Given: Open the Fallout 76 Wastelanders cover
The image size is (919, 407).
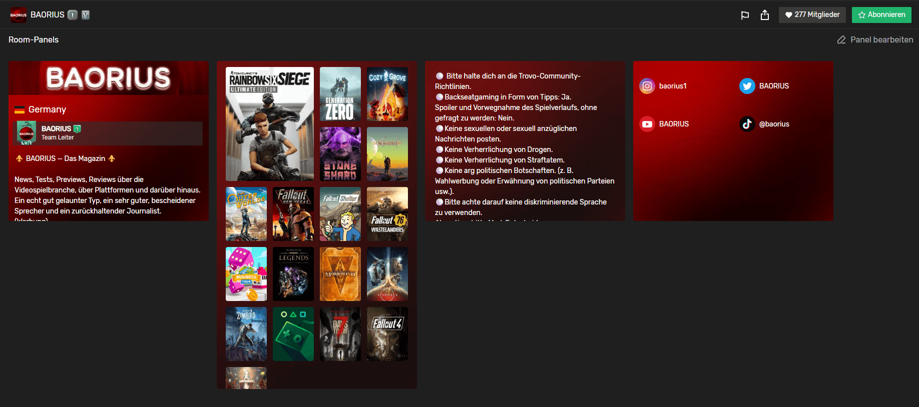Looking at the screenshot, I should [387, 214].
